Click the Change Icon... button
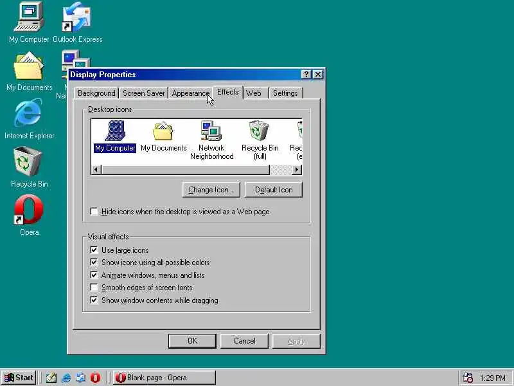This screenshot has width=514, height=386. point(211,190)
